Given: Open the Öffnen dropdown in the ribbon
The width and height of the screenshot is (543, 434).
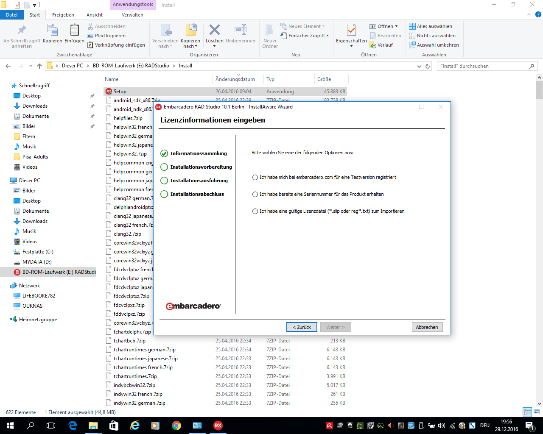Looking at the screenshot, I should (384, 26).
